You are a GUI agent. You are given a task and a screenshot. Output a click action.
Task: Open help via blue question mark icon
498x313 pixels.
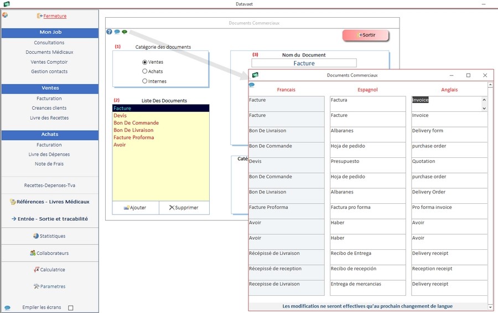tap(109, 32)
